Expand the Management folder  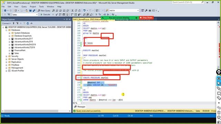6,68
